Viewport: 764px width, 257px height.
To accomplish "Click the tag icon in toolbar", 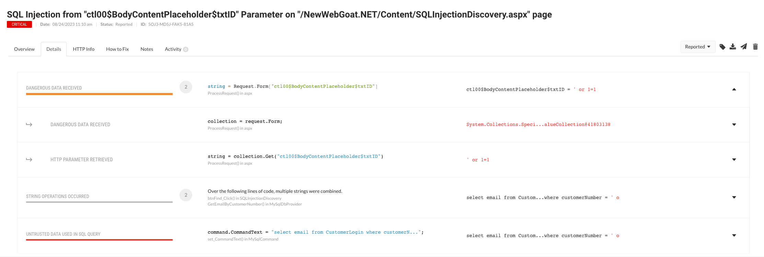I will (722, 47).
